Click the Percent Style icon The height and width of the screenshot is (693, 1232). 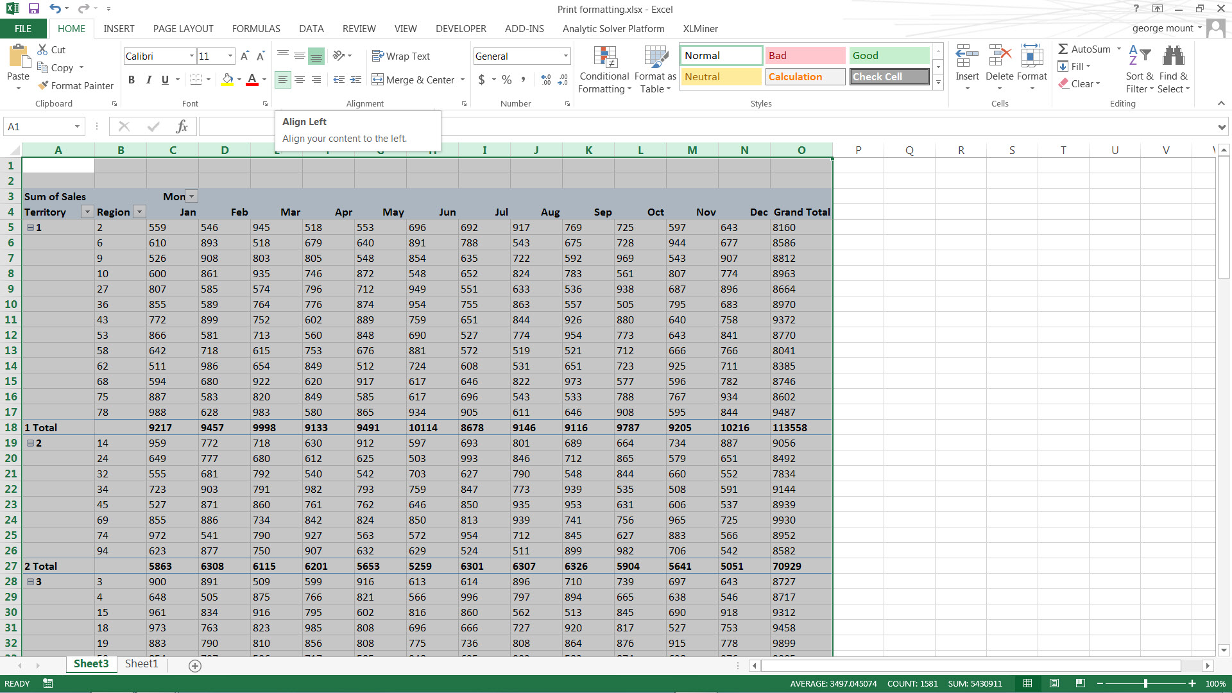506,80
